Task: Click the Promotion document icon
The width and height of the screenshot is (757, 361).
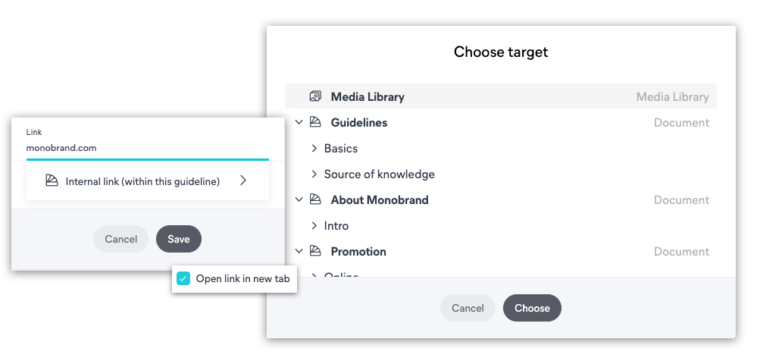Action: pos(315,251)
